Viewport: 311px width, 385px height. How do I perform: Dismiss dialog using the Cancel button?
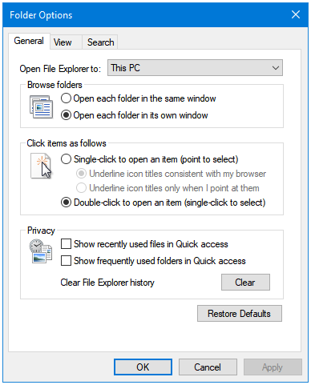pyautogui.click(x=208, y=367)
